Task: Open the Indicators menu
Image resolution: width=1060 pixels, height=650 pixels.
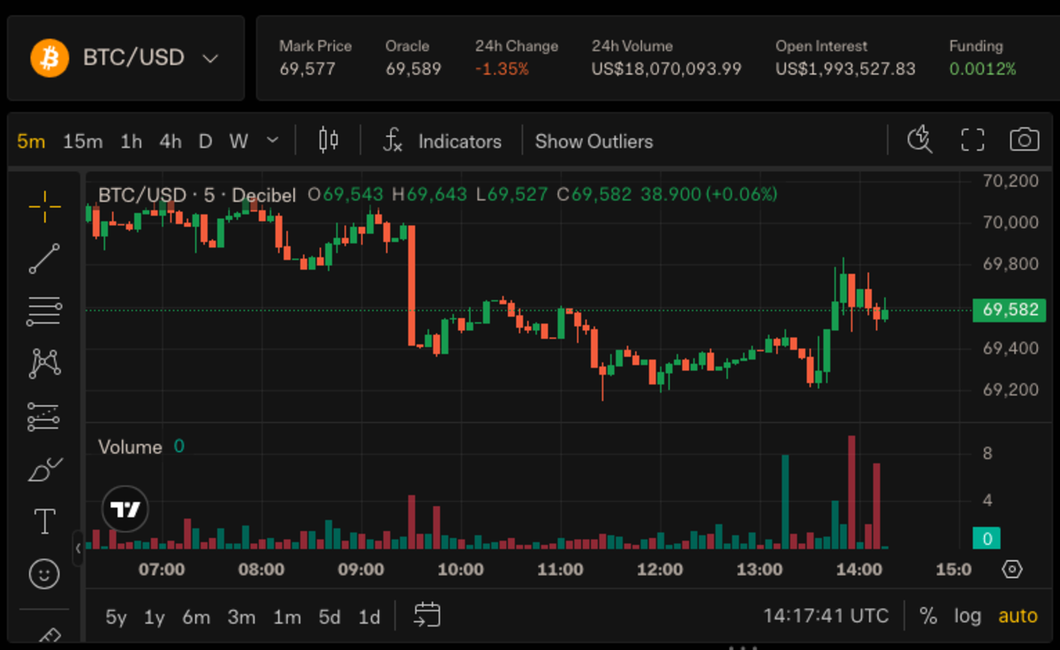Action: [442, 141]
